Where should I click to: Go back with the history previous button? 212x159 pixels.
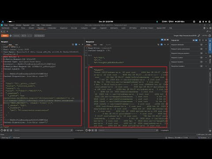point(24,36)
